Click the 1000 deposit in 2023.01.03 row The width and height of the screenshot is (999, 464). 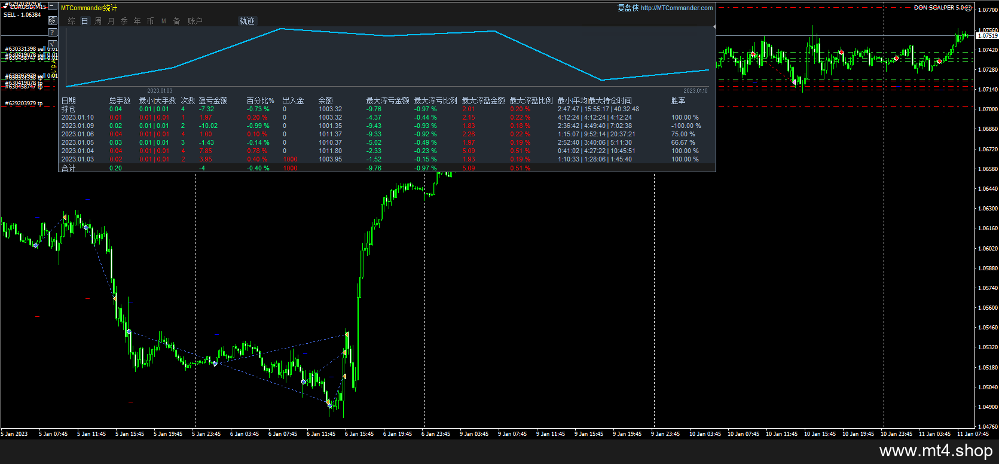290,159
